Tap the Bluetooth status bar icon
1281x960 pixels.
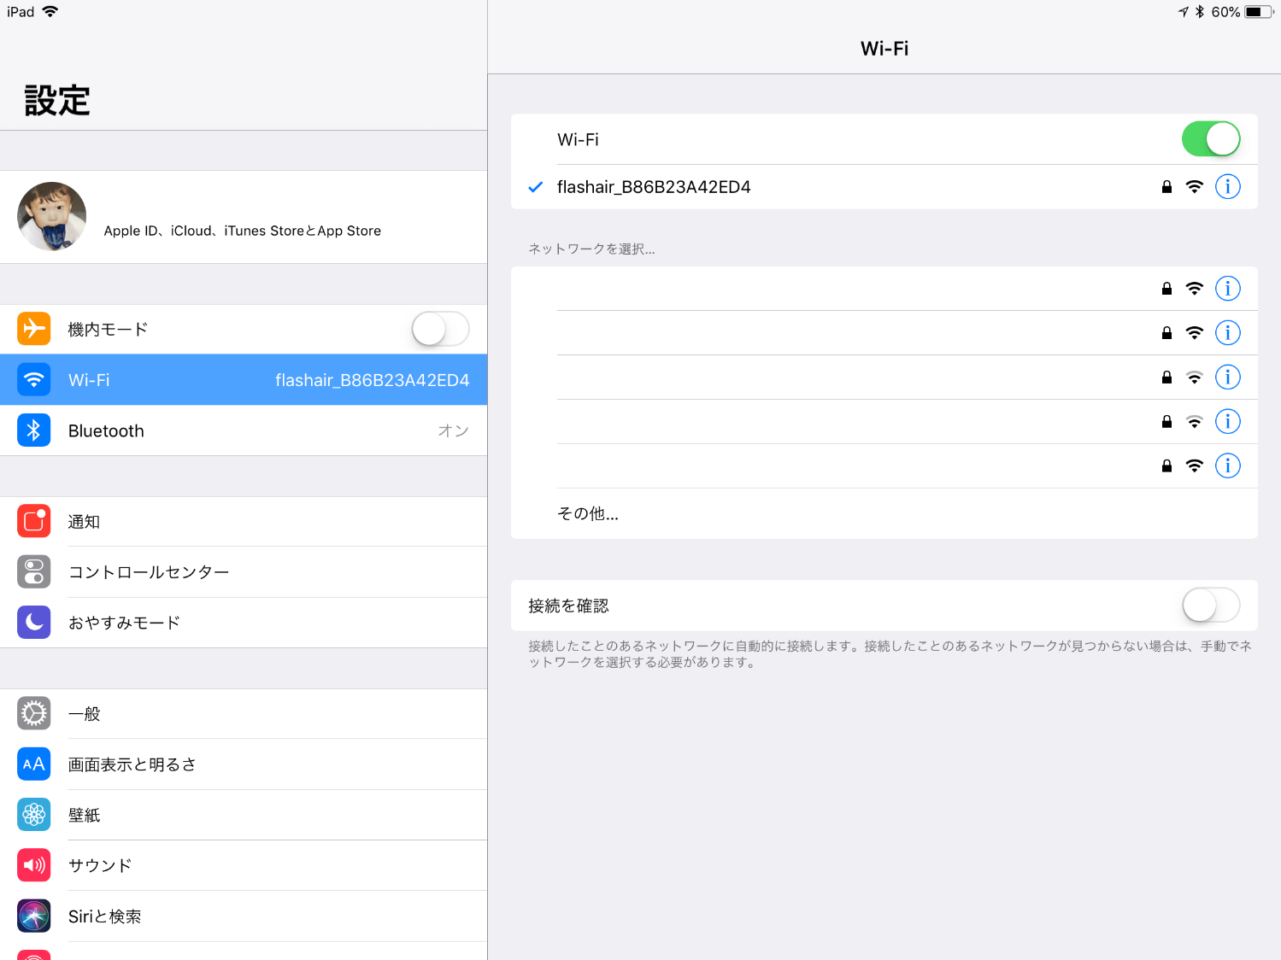pyautogui.click(x=1200, y=12)
